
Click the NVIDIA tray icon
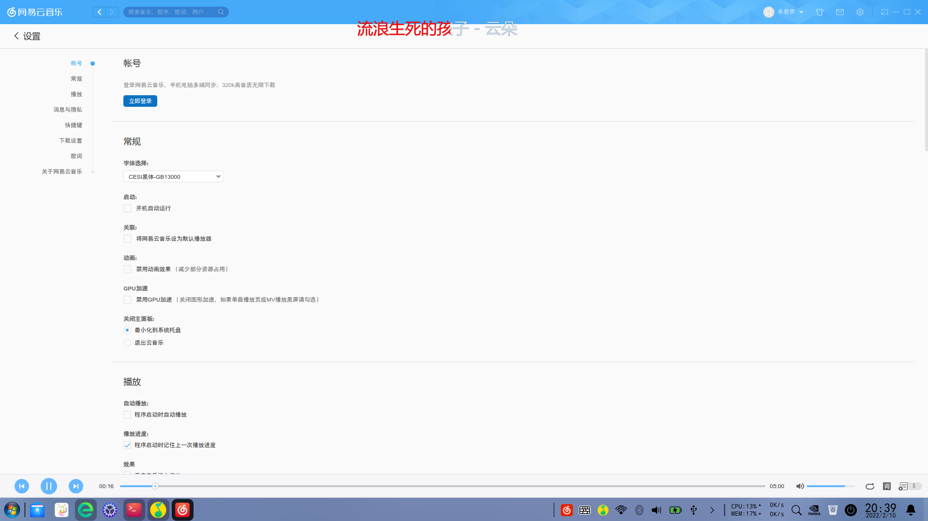pos(814,510)
